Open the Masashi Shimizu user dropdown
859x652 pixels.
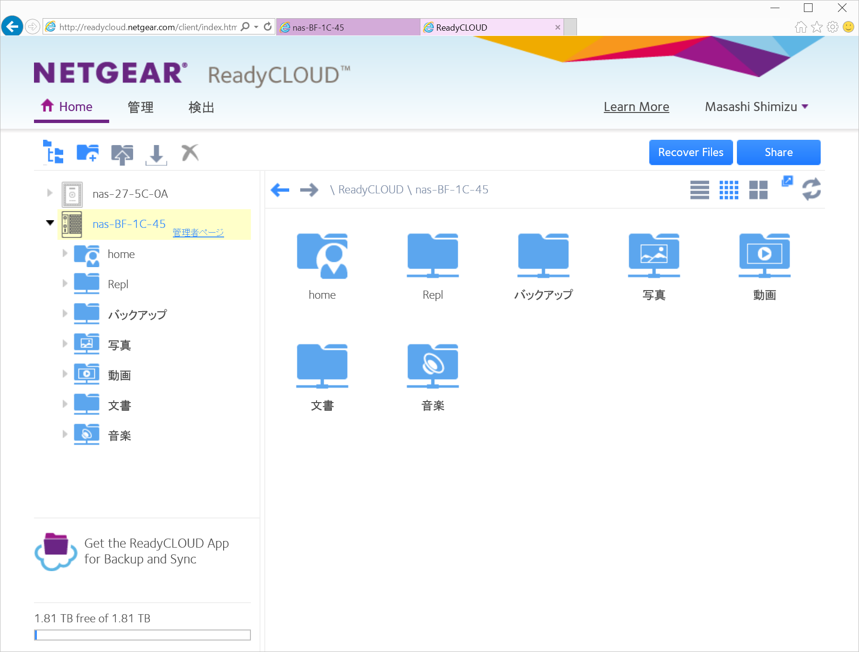(756, 107)
